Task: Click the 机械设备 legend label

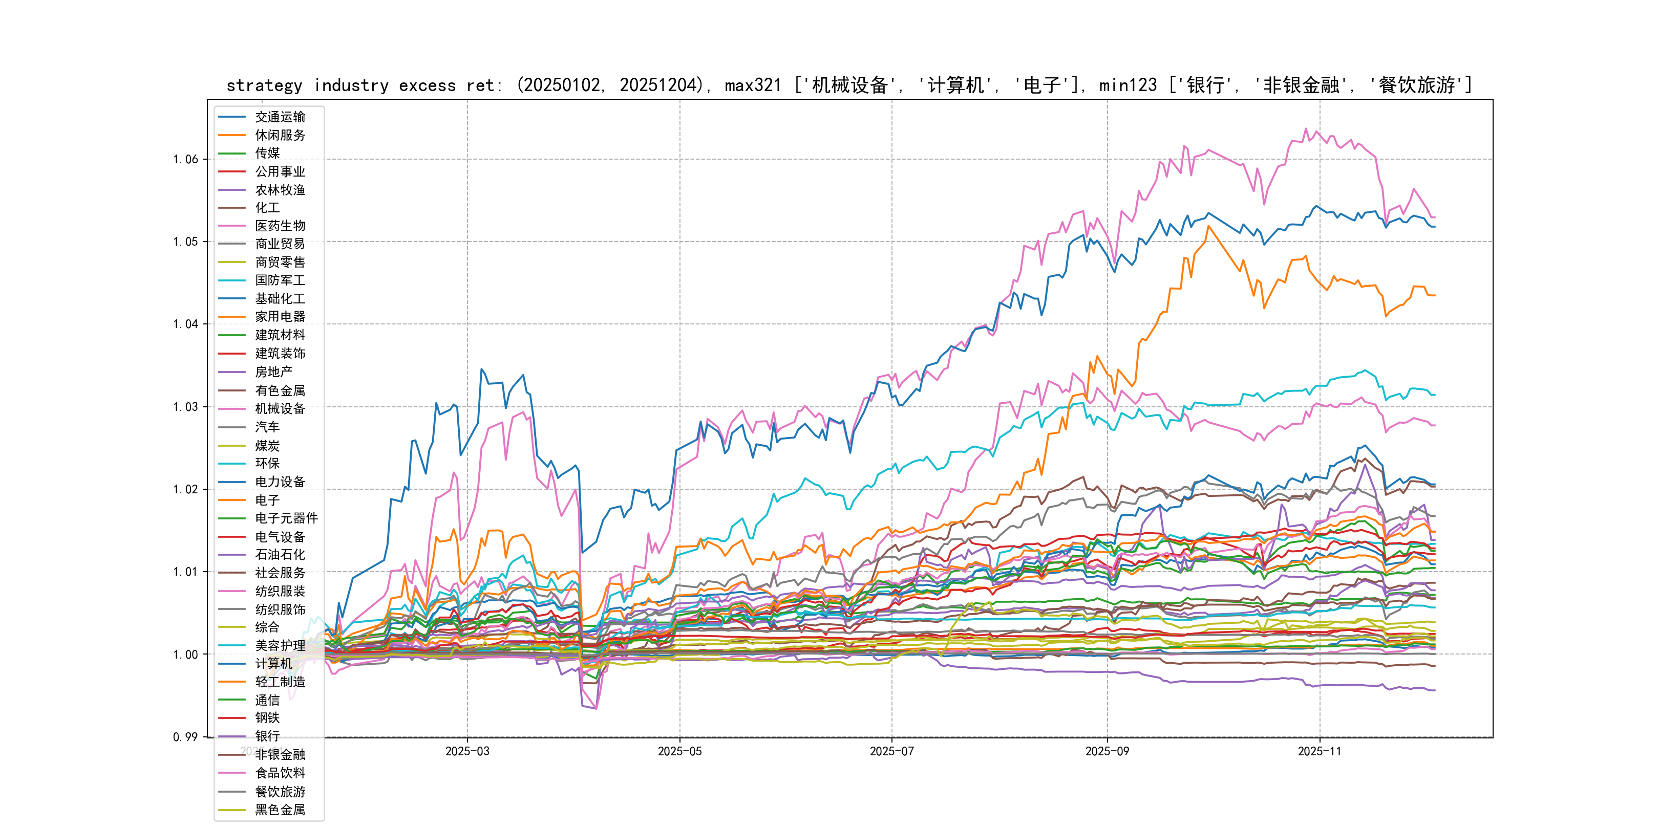Action: pyautogui.click(x=280, y=409)
